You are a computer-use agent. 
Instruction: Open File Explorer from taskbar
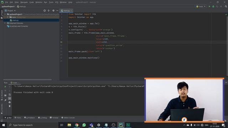pyautogui.click(x=69, y=125)
